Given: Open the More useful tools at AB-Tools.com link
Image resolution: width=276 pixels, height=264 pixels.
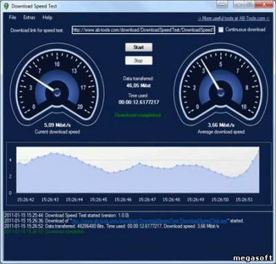Looking at the screenshot, I should tap(234, 19).
